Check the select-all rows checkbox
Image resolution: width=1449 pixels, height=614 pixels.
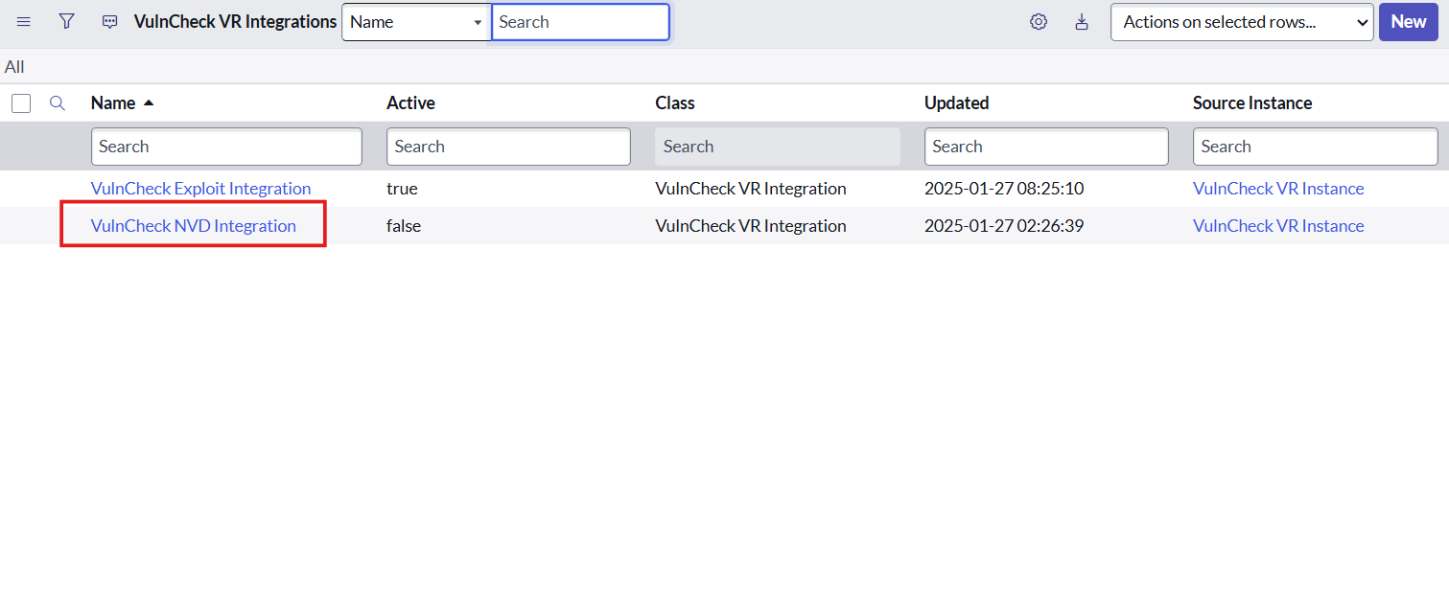point(21,103)
